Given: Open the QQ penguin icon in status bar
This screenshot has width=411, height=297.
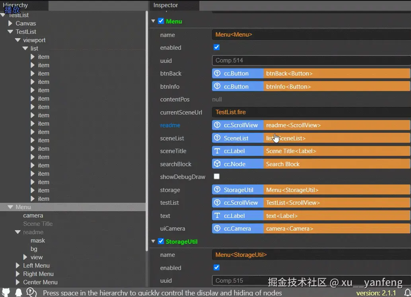Looking at the screenshot, I should click(x=19, y=292).
